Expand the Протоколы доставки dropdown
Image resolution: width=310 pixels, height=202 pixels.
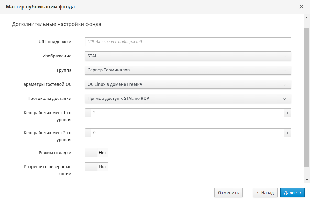click(x=188, y=99)
